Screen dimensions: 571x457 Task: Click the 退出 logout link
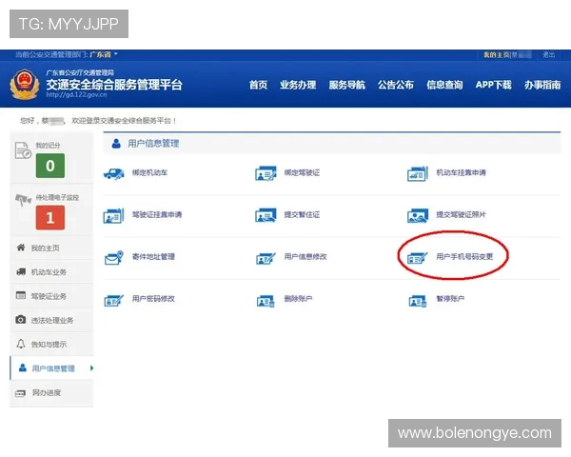pyautogui.click(x=548, y=54)
